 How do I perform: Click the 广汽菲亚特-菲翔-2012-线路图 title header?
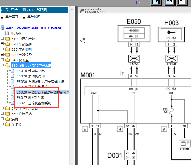[x=34, y=10]
